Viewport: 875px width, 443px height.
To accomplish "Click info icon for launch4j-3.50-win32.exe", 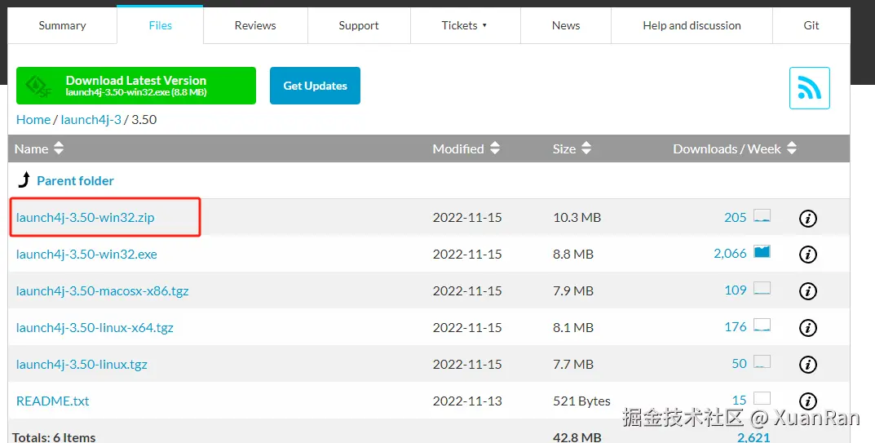I will click(807, 255).
